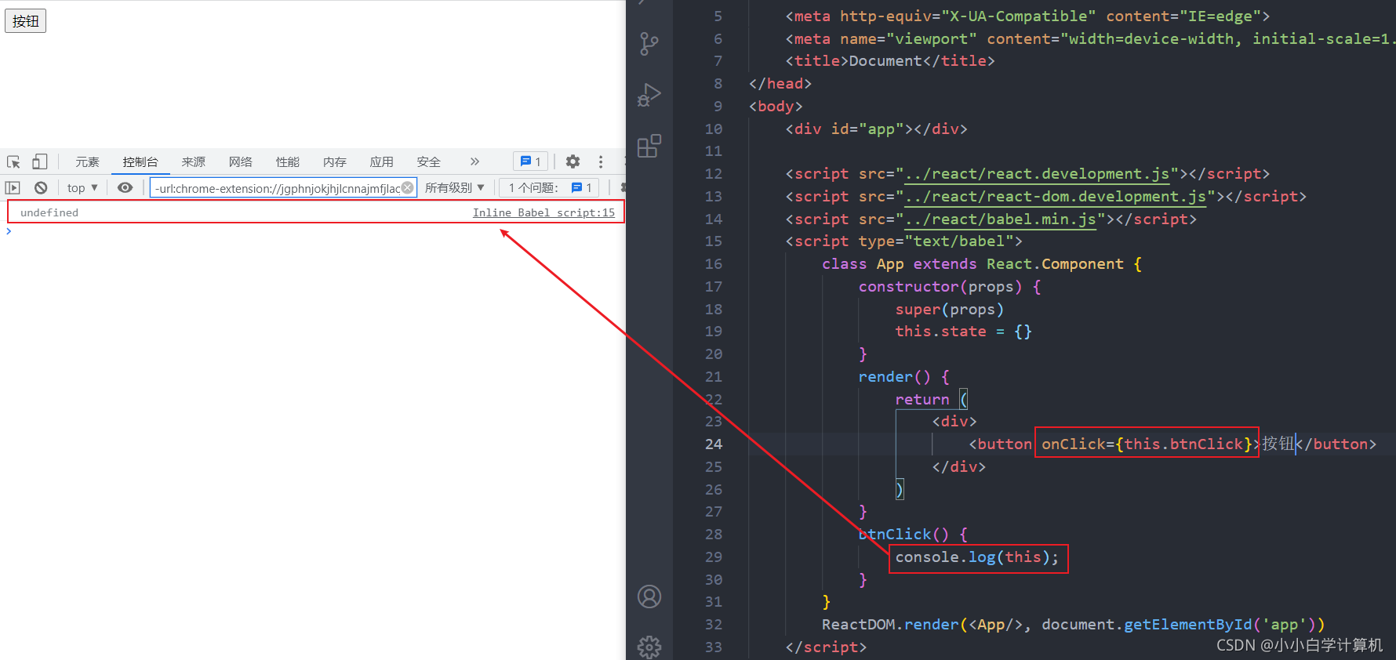Open Manage gear in VS Code activity bar

click(649, 647)
